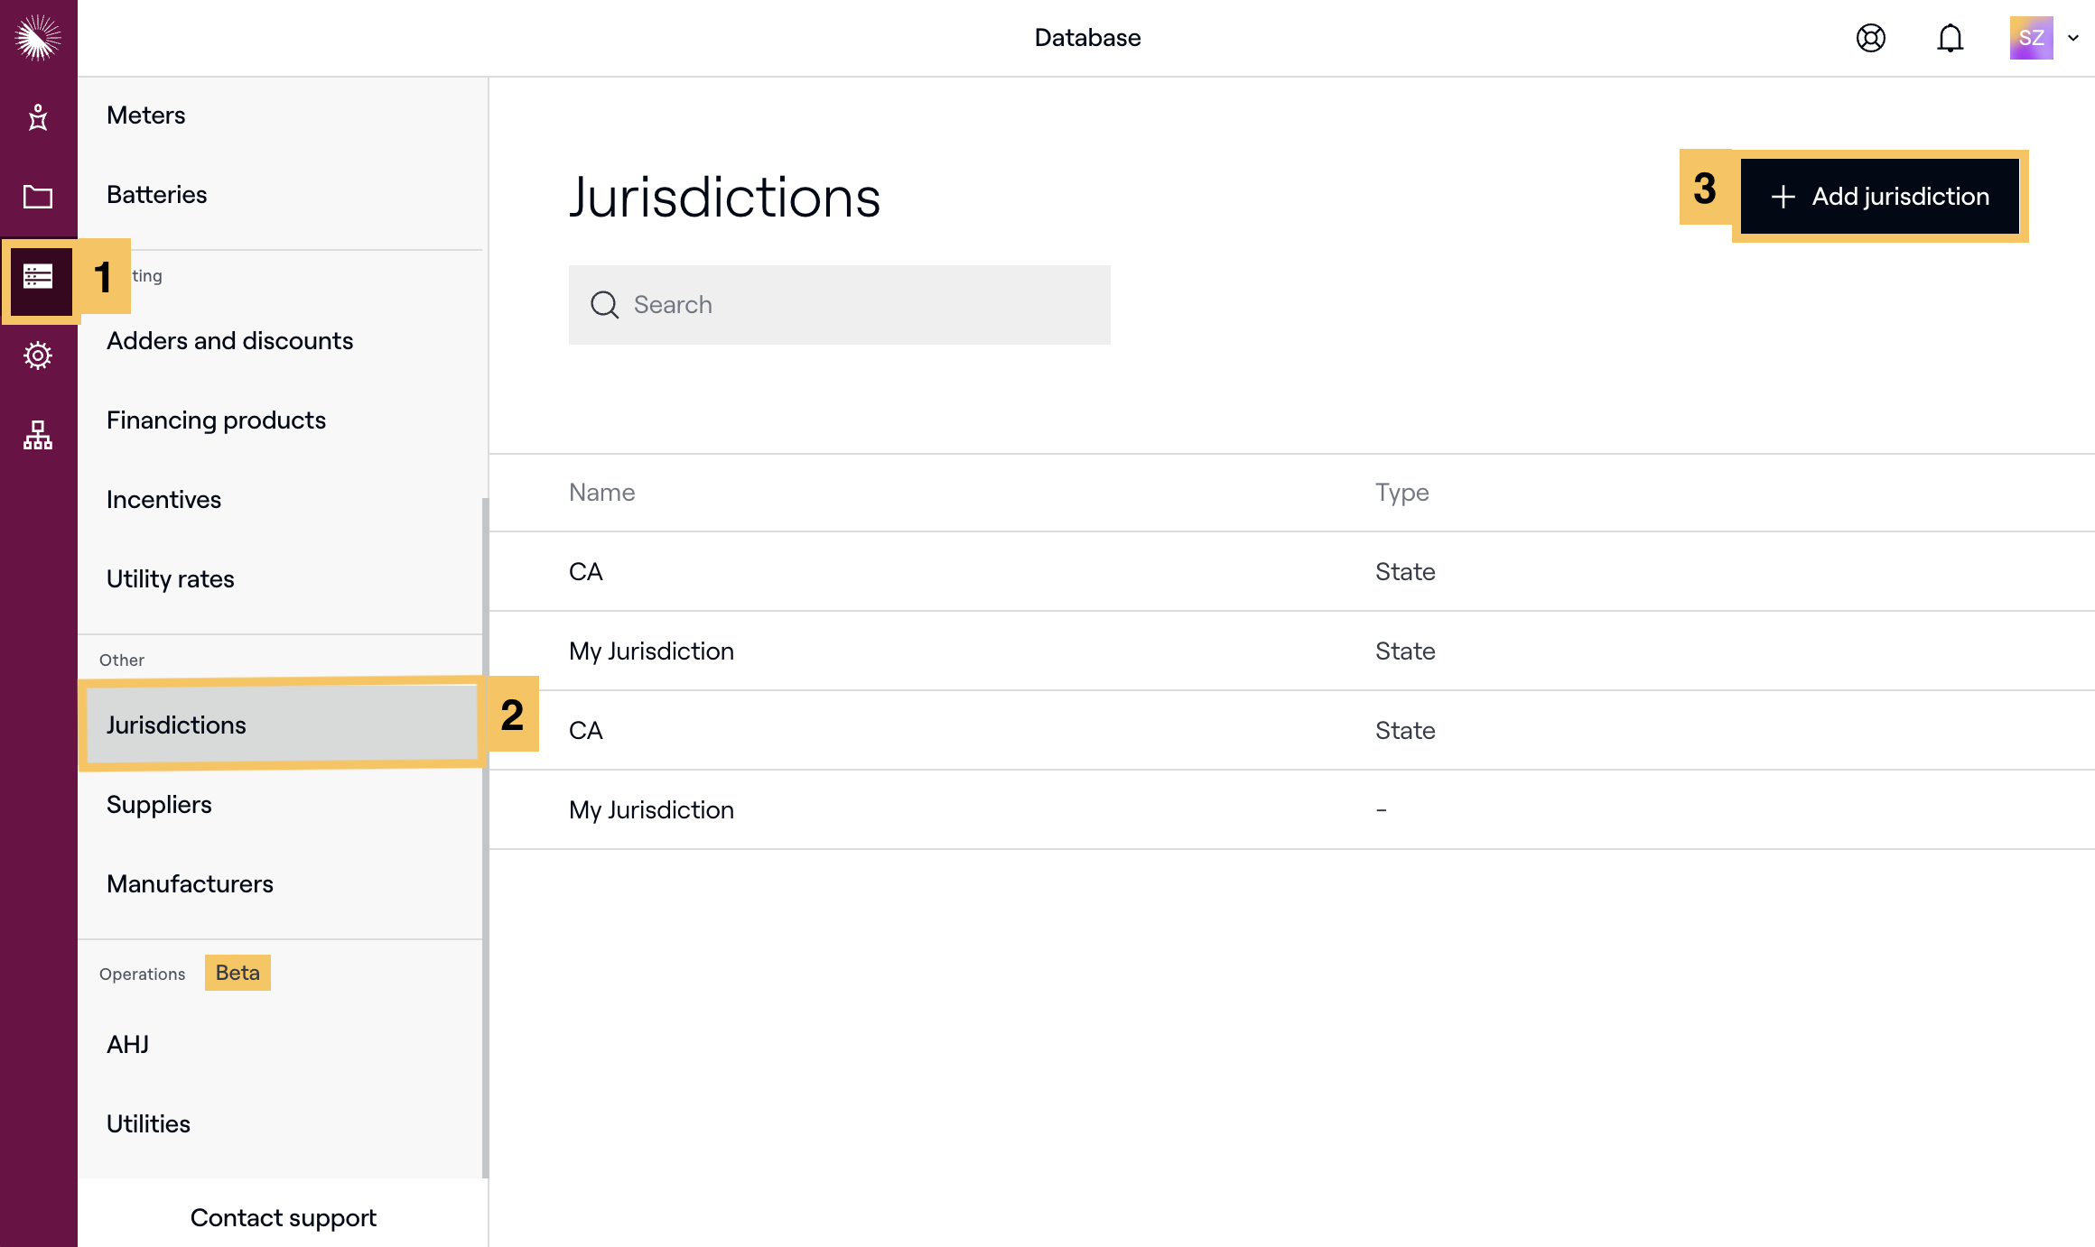Image resolution: width=2095 pixels, height=1247 pixels.
Task: Open the My Jurisdiction record with State type
Action: click(x=651, y=651)
